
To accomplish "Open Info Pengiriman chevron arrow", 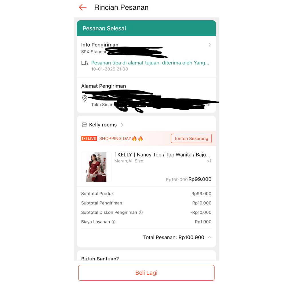I will [x=209, y=45].
